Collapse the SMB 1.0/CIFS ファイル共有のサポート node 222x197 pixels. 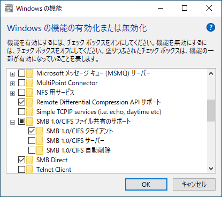(12, 122)
